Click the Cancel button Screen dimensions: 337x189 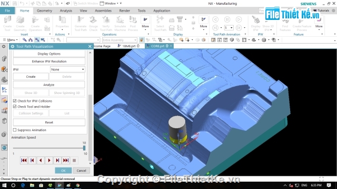click(x=81, y=171)
